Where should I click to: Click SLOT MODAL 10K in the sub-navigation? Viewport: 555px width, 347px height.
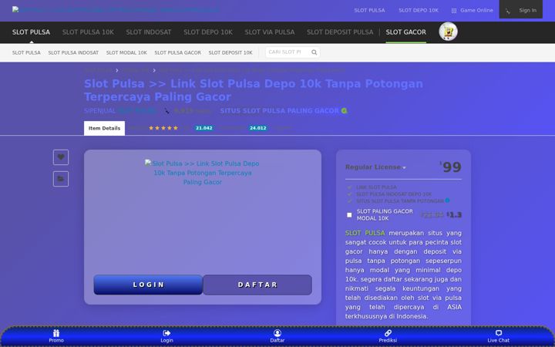coord(126,52)
